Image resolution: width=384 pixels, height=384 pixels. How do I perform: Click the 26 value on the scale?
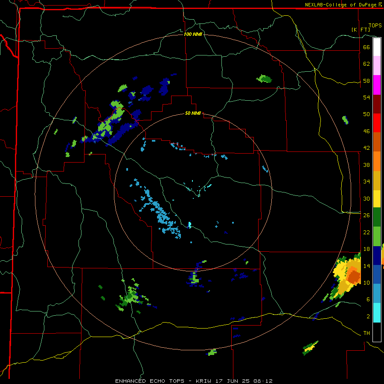coord(367,215)
